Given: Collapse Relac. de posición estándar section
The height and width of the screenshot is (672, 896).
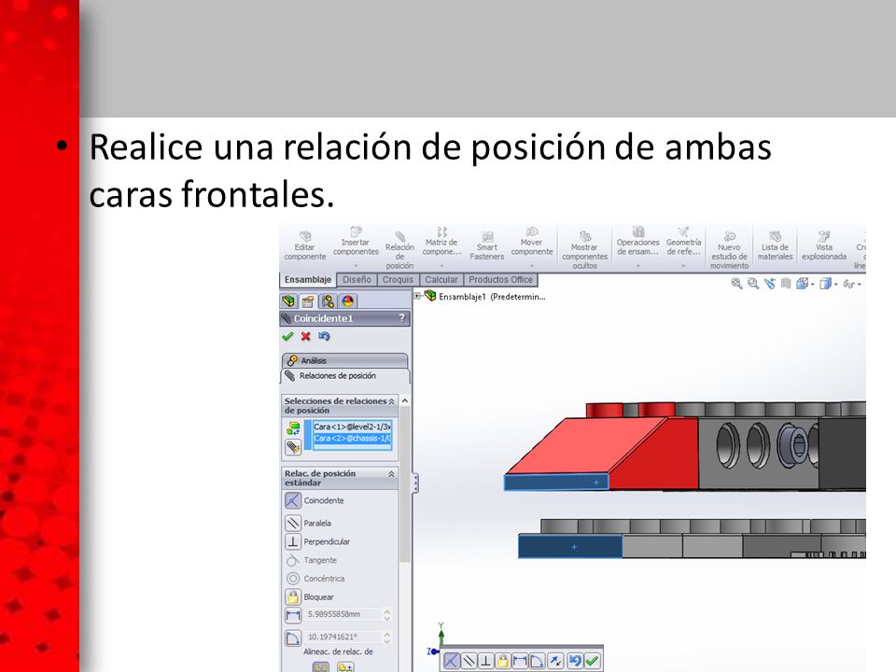Looking at the screenshot, I should pos(391,474).
